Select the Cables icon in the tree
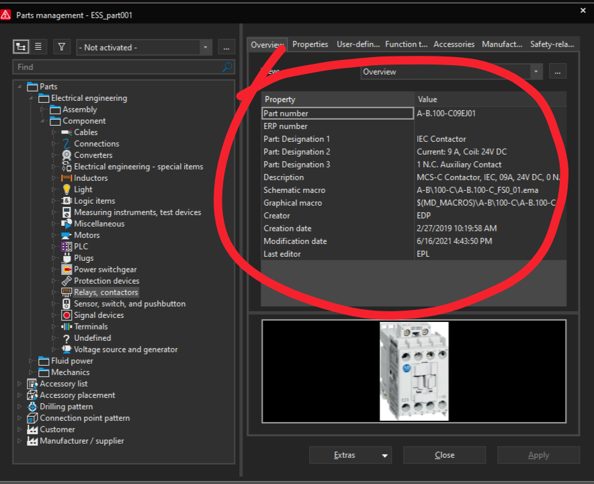594x484 pixels. [67, 132]
